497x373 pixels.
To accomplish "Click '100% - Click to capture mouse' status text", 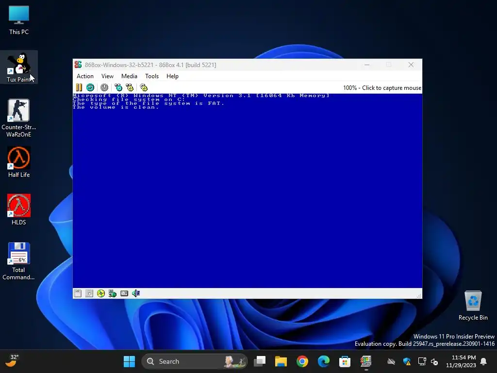I will tap(382, 88).
